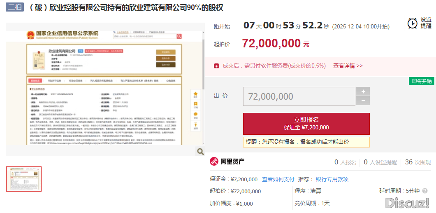The image size is (436, 213).
Task: Open 查看如何支付 payment help link
Action: [x=278, y=179]
